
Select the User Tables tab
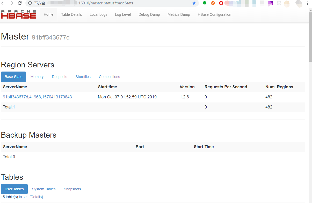pyautogui.click(x=14, y=189)
